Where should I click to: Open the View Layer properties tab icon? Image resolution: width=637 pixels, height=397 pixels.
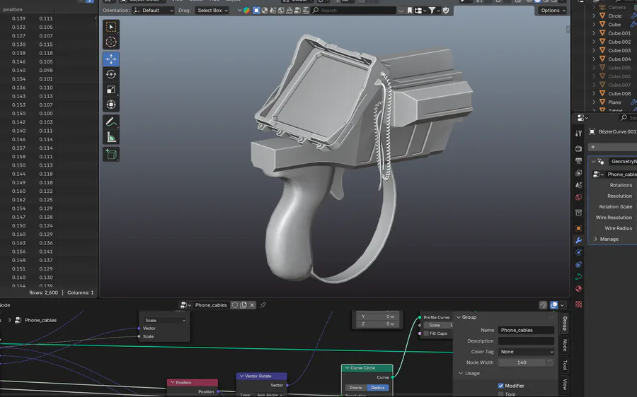(578, 173)
